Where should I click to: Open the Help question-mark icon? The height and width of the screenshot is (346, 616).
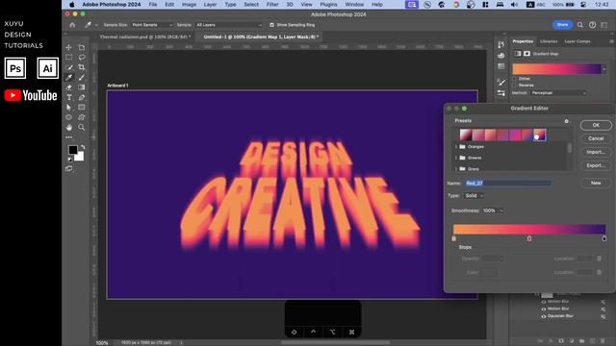click(x=592, y=25)
